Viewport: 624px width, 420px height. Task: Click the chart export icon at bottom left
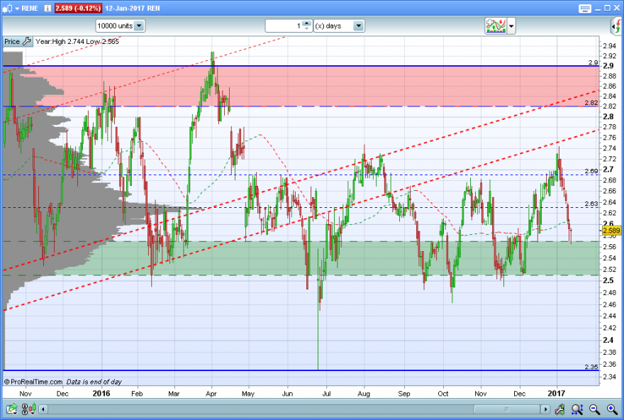[11, 409]
